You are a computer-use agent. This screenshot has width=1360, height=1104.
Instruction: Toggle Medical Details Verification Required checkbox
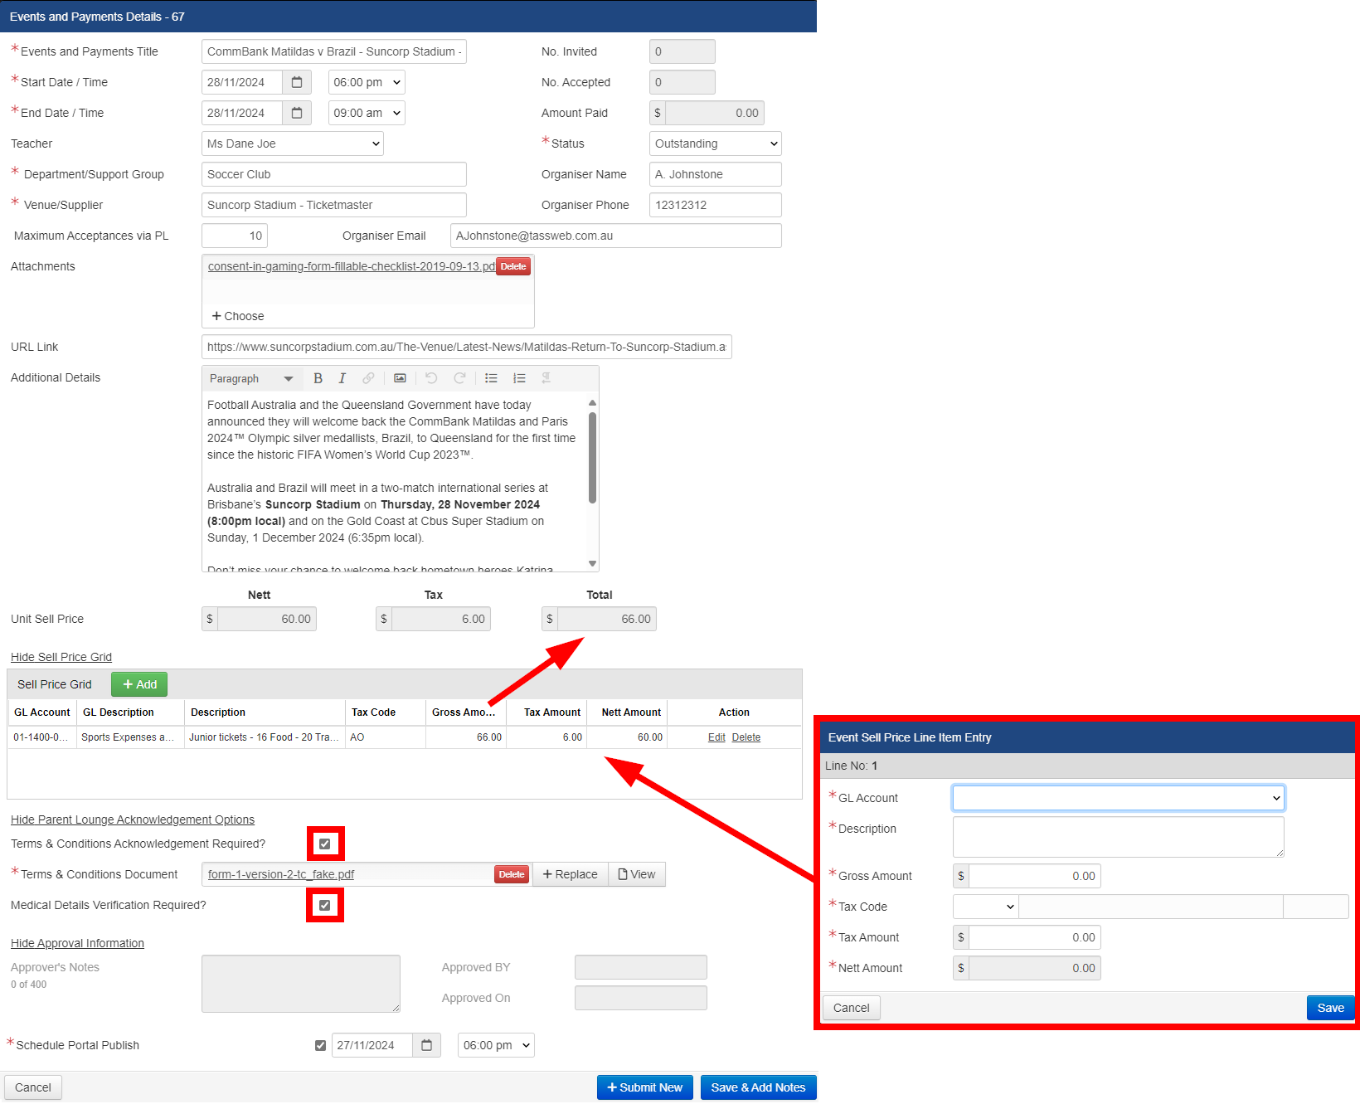tap(325, 905)
